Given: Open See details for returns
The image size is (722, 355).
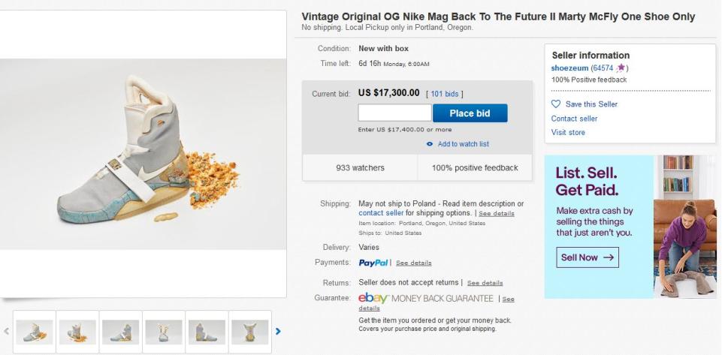Looking at the screenshot, I should click(x=485, y=283).
